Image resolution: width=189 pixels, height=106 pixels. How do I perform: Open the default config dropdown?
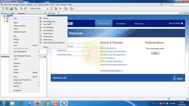(47, 9)
